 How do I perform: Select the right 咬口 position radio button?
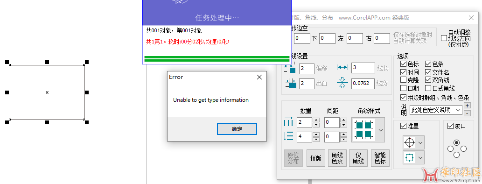coord(463,149)
